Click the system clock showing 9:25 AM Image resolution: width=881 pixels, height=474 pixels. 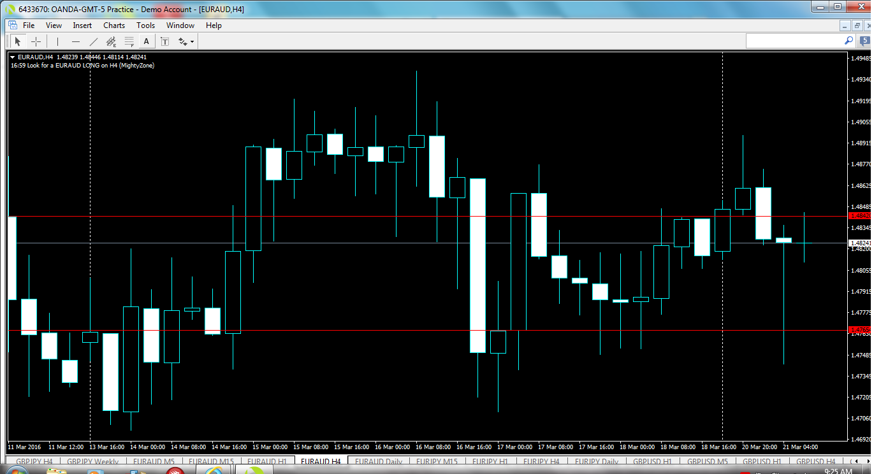coord(838,471)
